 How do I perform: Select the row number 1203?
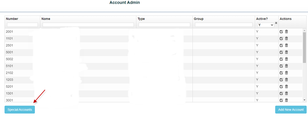pos(9,79)
